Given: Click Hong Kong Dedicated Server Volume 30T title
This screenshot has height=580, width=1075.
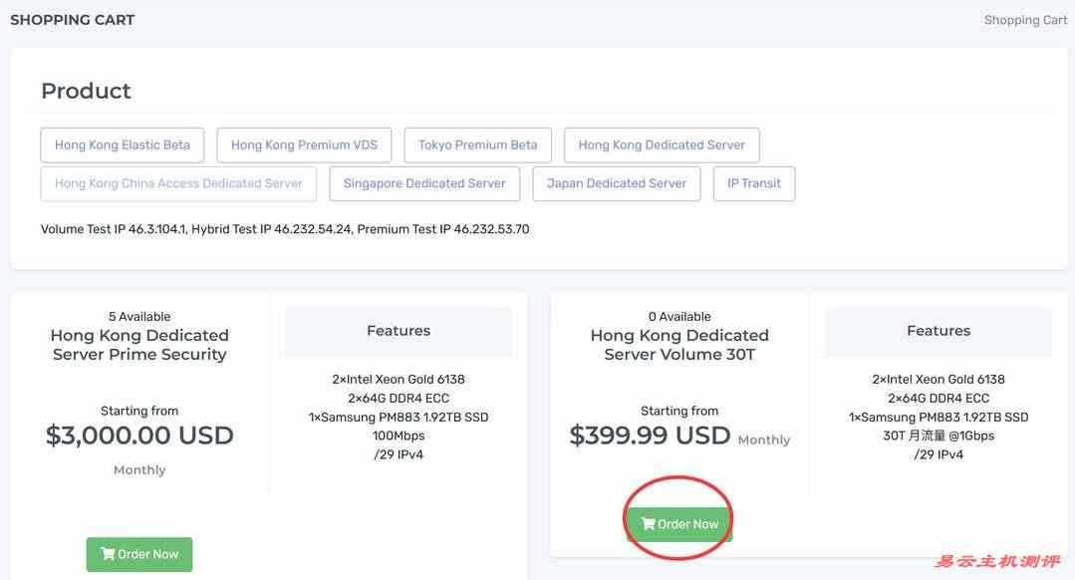Looking at the screenshot, I should pos(679,345).
